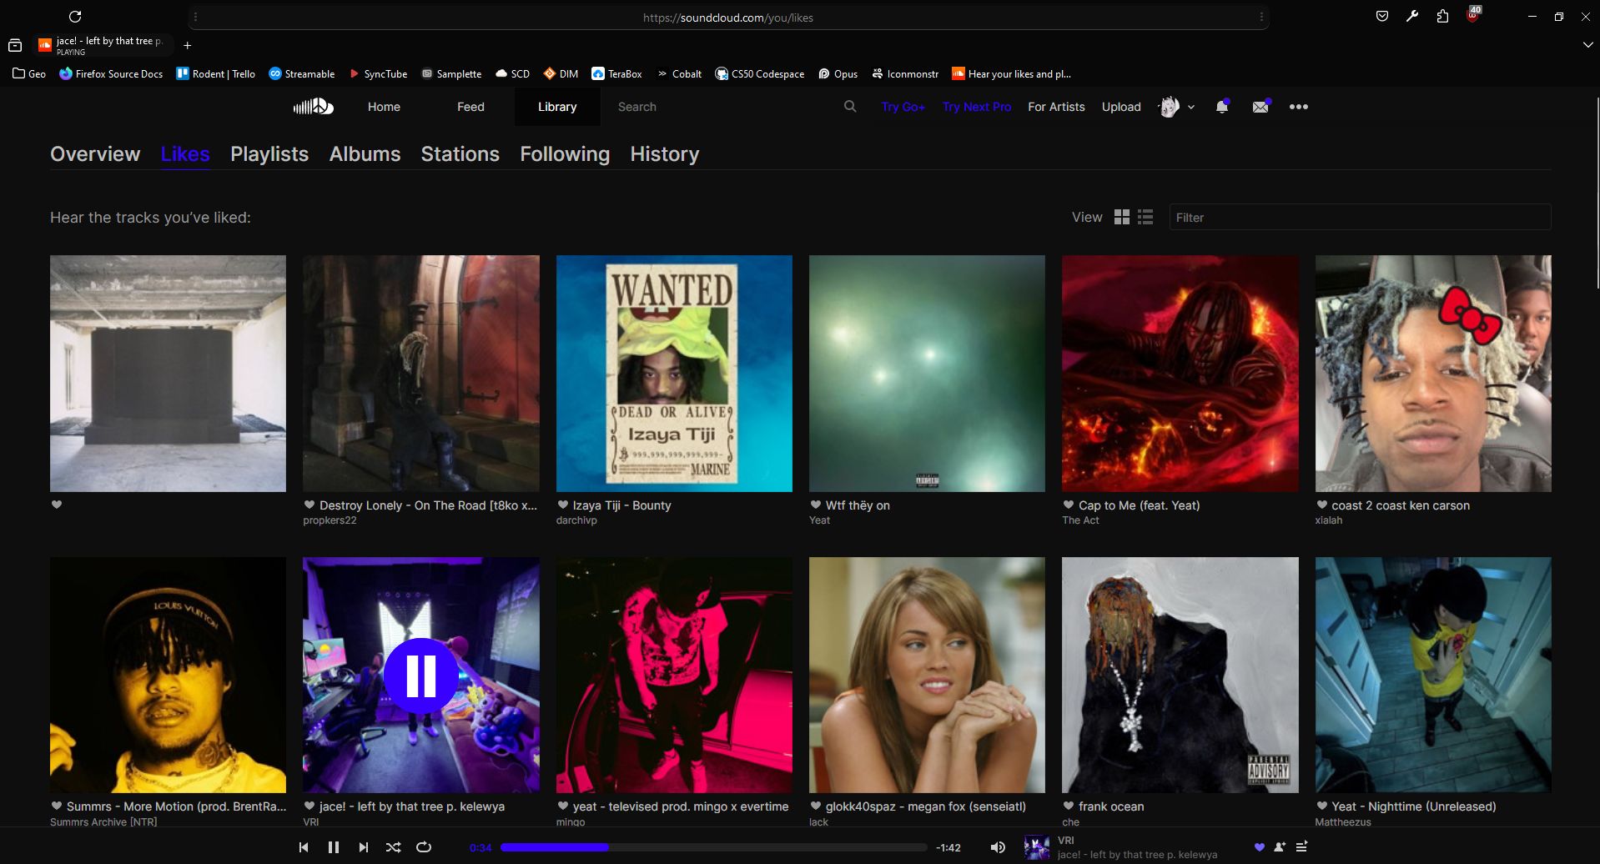The height and width of the screenshot is (864, 1600).
Task: Click the user avatar in header
Action: coord(1170,107)
